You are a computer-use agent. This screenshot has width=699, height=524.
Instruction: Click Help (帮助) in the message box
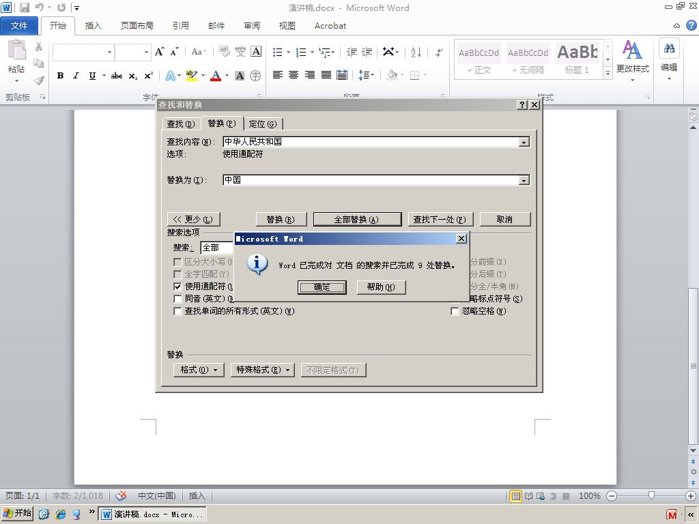pos(381,287)
